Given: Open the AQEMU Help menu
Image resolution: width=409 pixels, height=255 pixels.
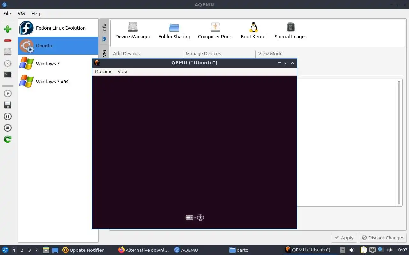Looking at the screenshot, I should click(x=36, y=14).
